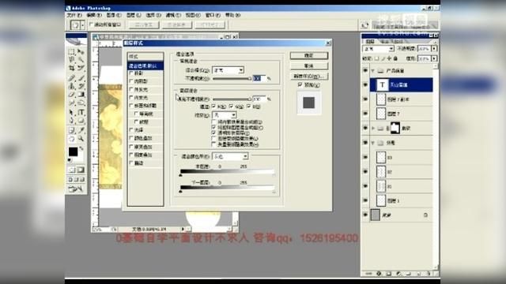Open the Edit menu
This screenshot has width=506, height=284.
point(94,15)
